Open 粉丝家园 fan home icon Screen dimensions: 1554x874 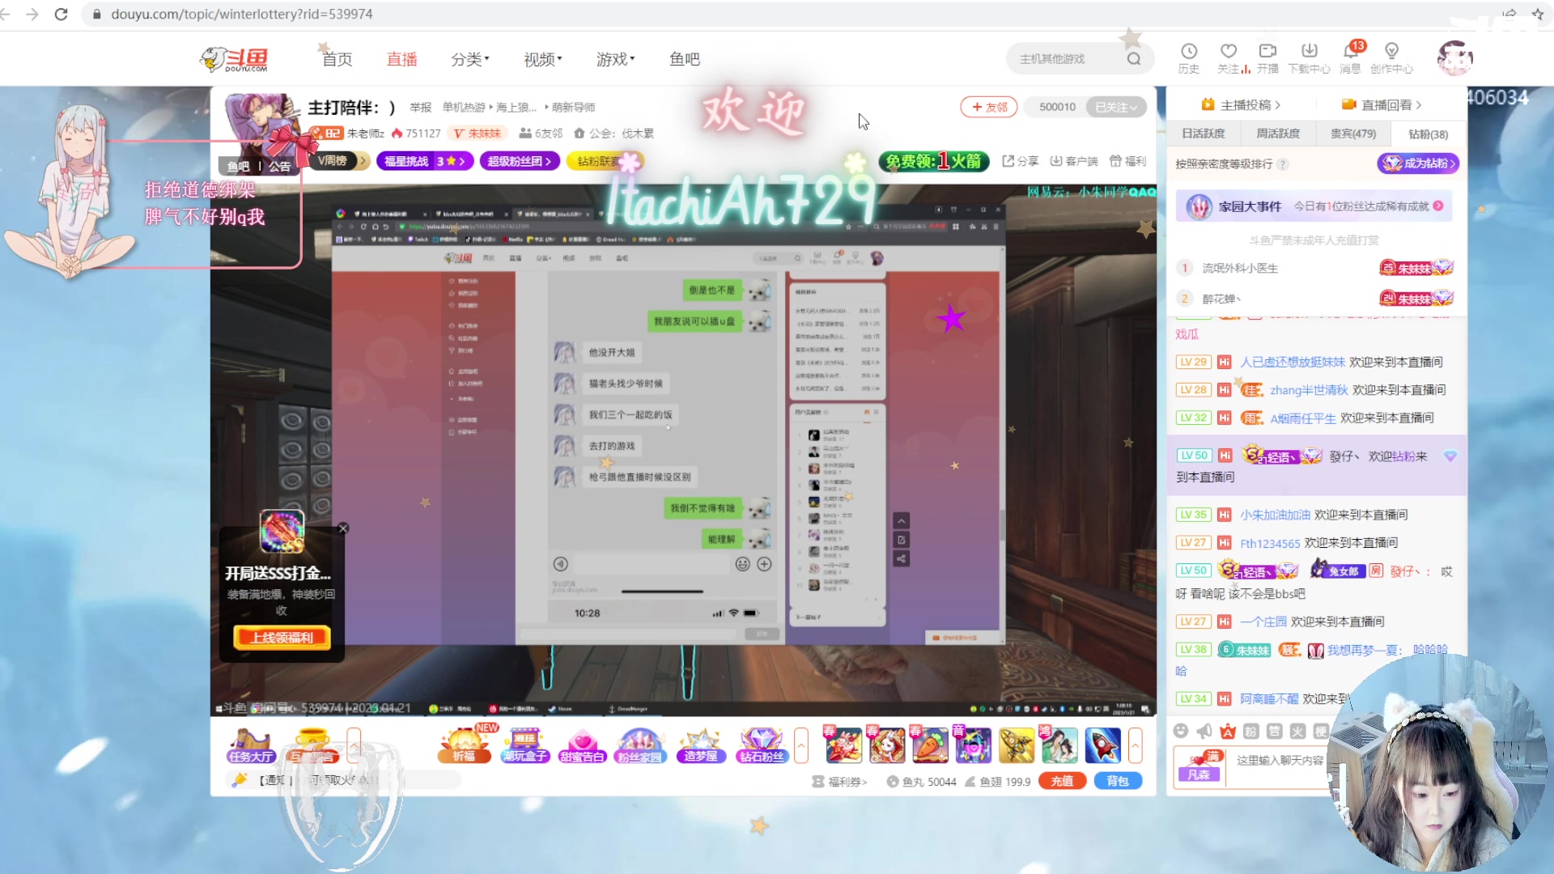coord(639,745)
